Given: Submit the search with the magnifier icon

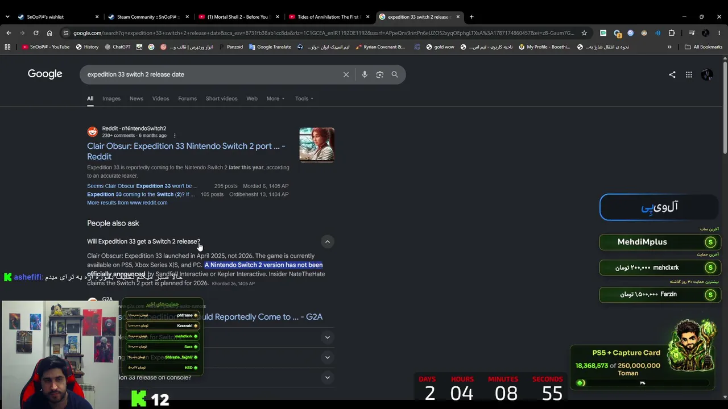Looking at the screenshot, I should coord(395,74).
